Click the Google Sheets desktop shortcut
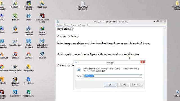This screenshot has width=180, height=101. pyautogui.click(x=29, y=93)
